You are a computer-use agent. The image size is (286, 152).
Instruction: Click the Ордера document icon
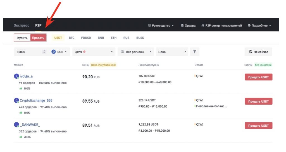182,25
